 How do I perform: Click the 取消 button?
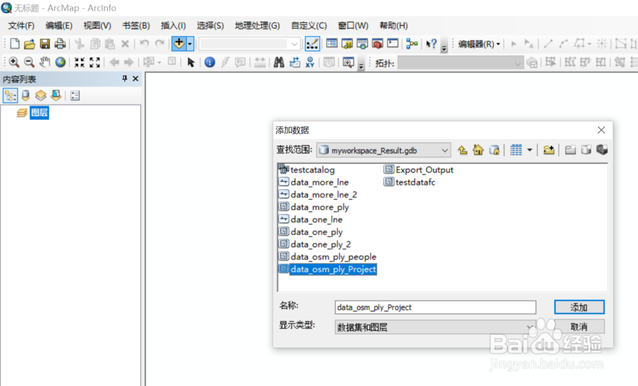[579, 327]
